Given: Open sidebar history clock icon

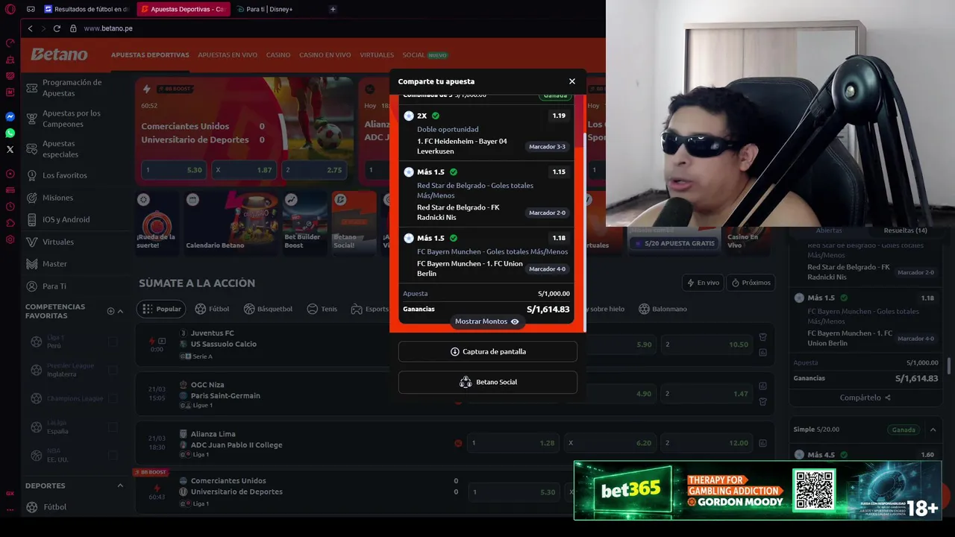Looking at the screenshot, I should (10, 207).
